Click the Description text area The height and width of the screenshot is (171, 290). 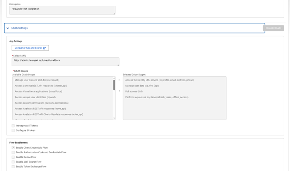point(62,10)
